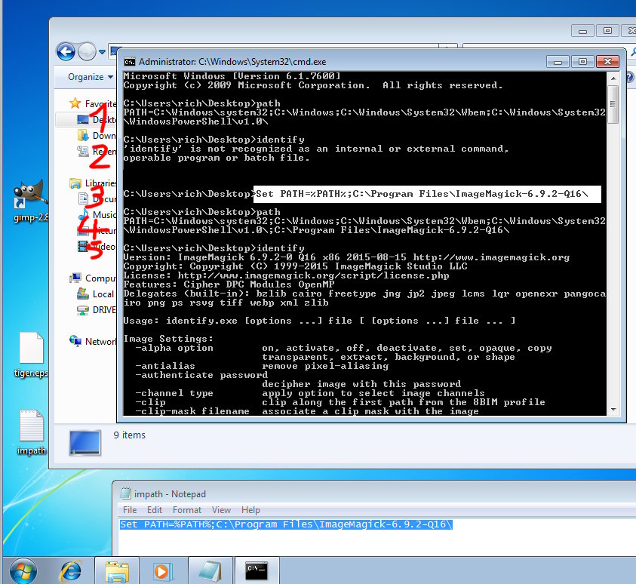Viewport: 636px width, 584px height.
Task: Open Notepad Help menu
Action: [x=250, y=510]
